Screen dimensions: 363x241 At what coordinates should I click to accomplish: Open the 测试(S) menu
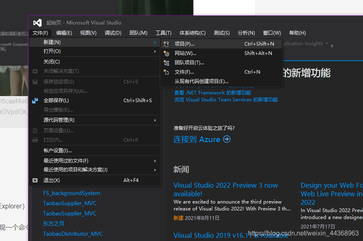point(222,33)
